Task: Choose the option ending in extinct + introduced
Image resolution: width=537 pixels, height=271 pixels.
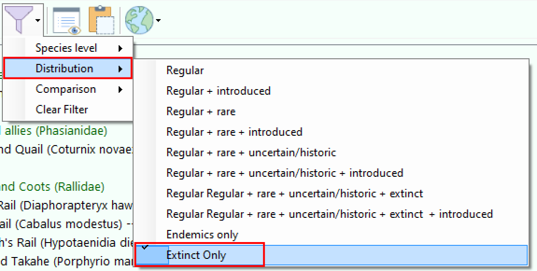Action: pyautogui.click(x=330, y=214)
